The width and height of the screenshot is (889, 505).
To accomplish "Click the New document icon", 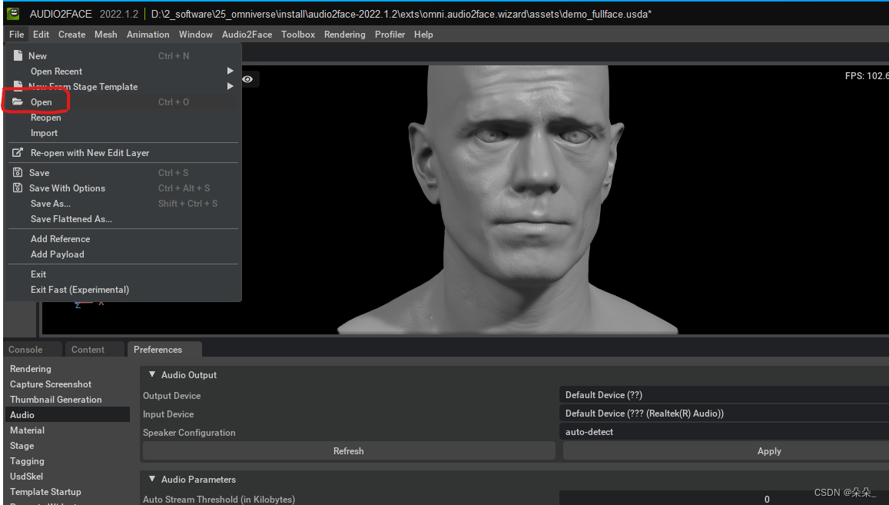I will tap(18, 55).
